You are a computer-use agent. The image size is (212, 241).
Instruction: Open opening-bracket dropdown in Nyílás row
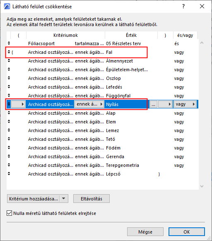pos(18,104)
